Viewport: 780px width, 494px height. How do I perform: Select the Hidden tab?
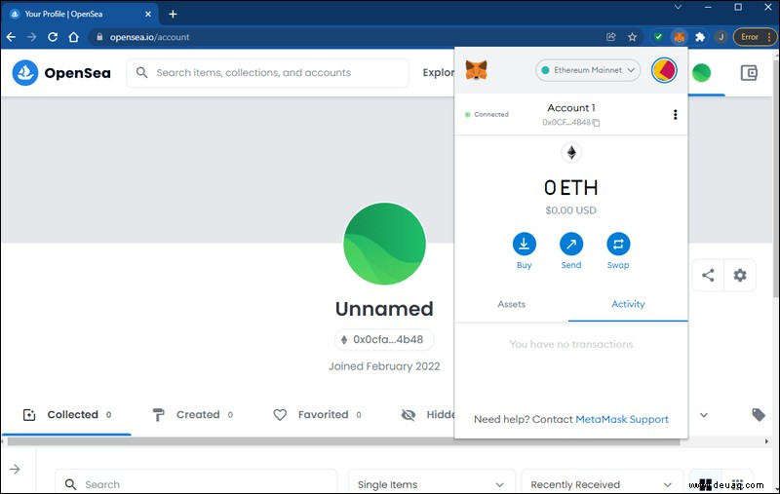point(428,415)
